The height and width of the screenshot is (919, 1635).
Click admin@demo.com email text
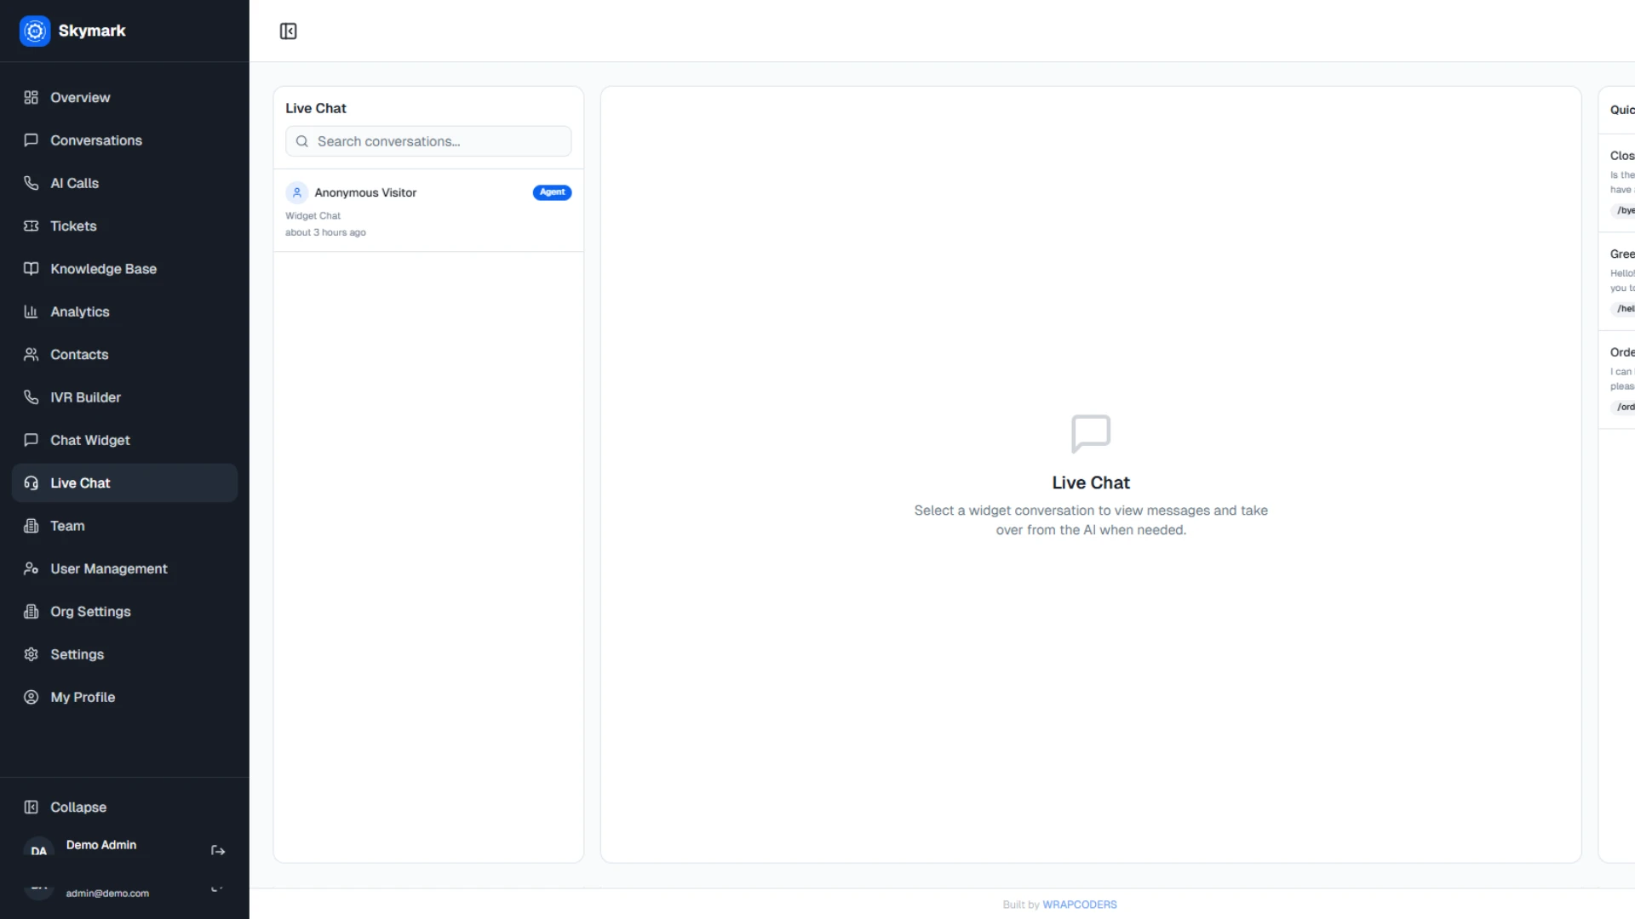tap(107, 893)
